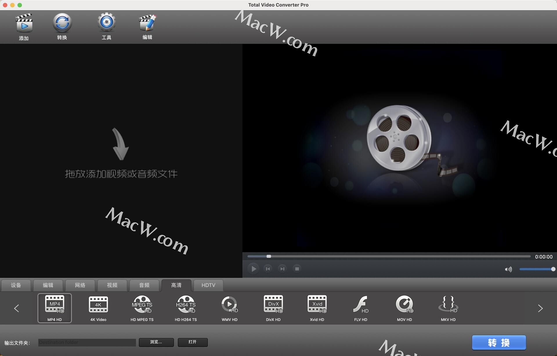Click the volume speaker icon

[508, 269]
